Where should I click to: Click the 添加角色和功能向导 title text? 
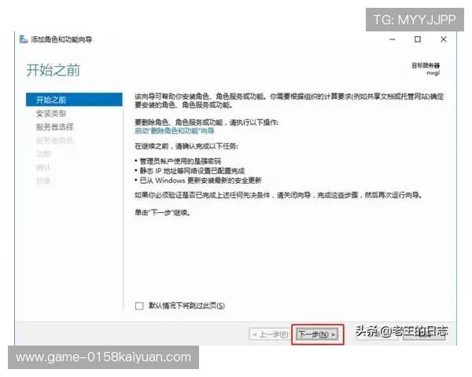(x=61, y=39)
